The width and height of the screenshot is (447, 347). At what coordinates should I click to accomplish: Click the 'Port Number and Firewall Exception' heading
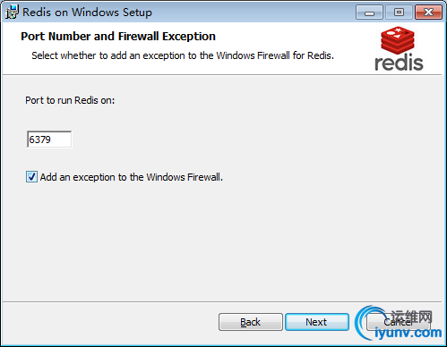[118, 37]
